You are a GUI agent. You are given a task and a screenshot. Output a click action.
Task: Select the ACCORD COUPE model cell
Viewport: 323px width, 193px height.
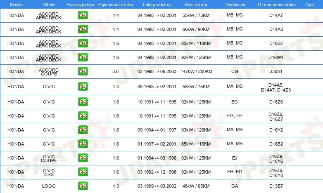[49, 72]
